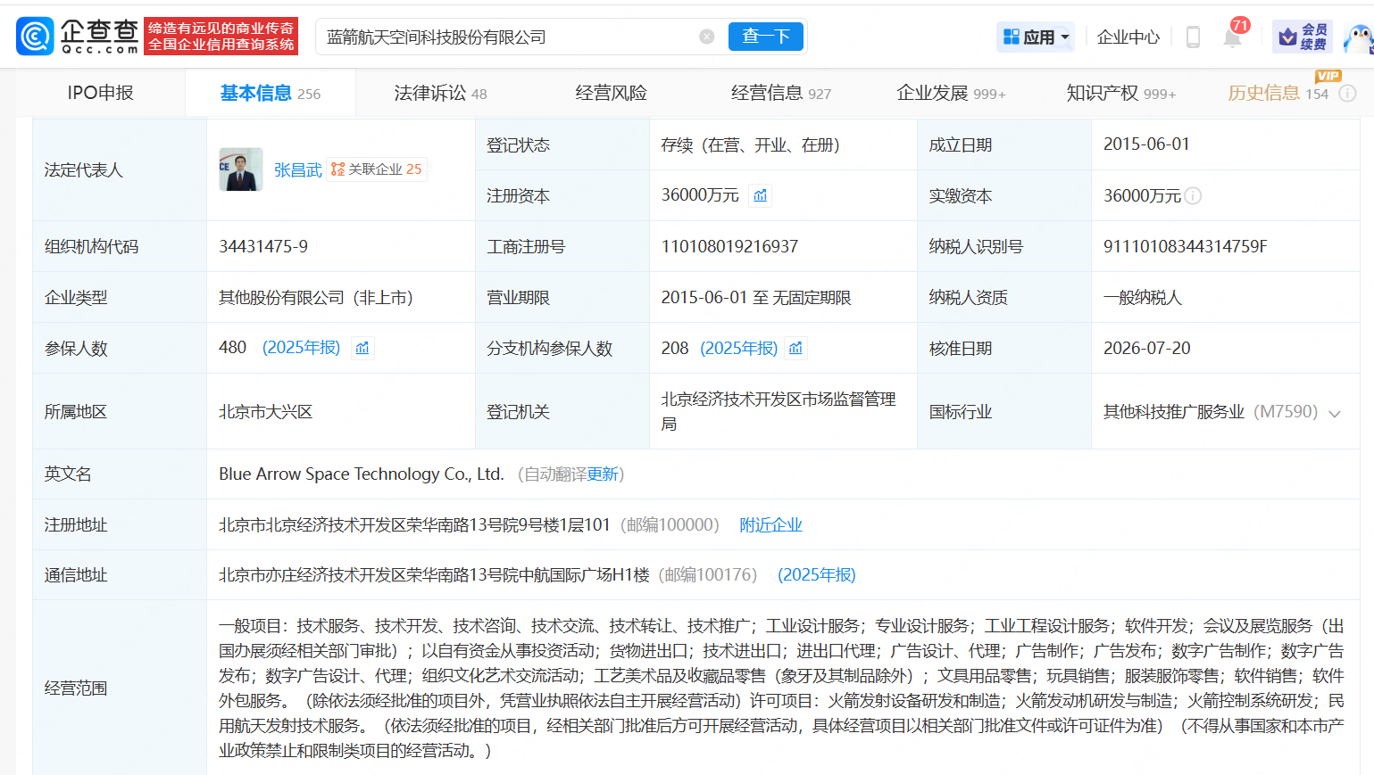Switch to the IPO申报 tab
This screenshot has height=775, width=1374.
pyautogui.click(x=100, y=93)
